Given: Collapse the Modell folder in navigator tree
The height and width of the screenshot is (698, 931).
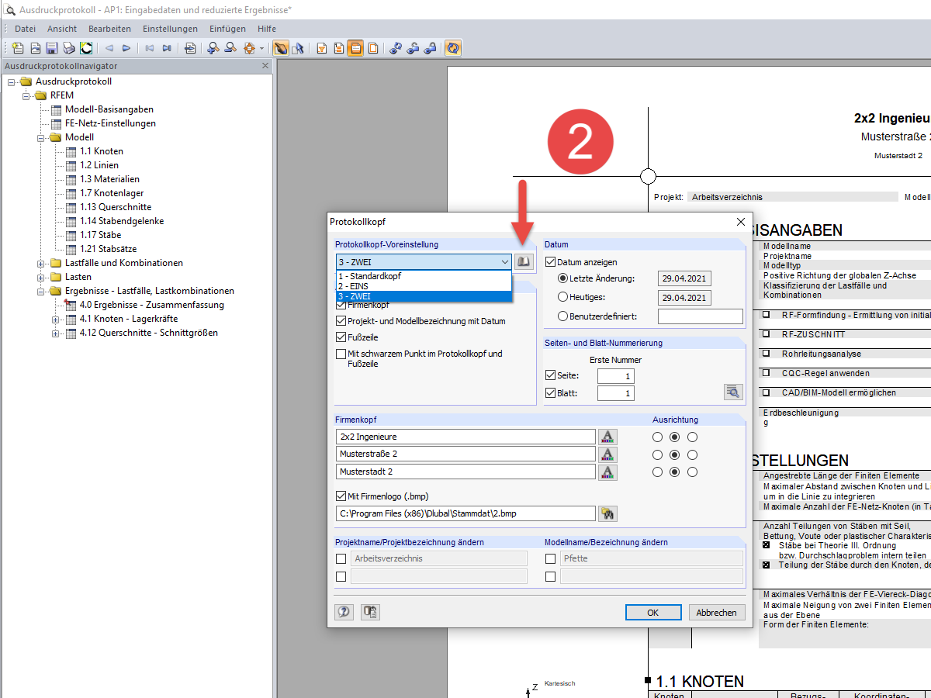Looking at the screenshot, I should click(41, 137).
